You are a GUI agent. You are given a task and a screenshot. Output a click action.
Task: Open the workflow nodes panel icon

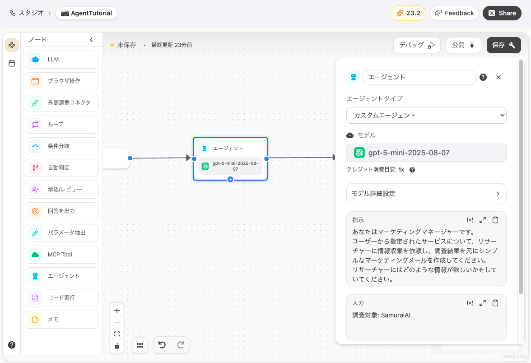pyautogui.click(x=11, y=45)
